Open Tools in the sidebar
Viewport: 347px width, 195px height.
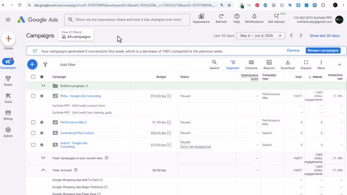coord(8,98)
